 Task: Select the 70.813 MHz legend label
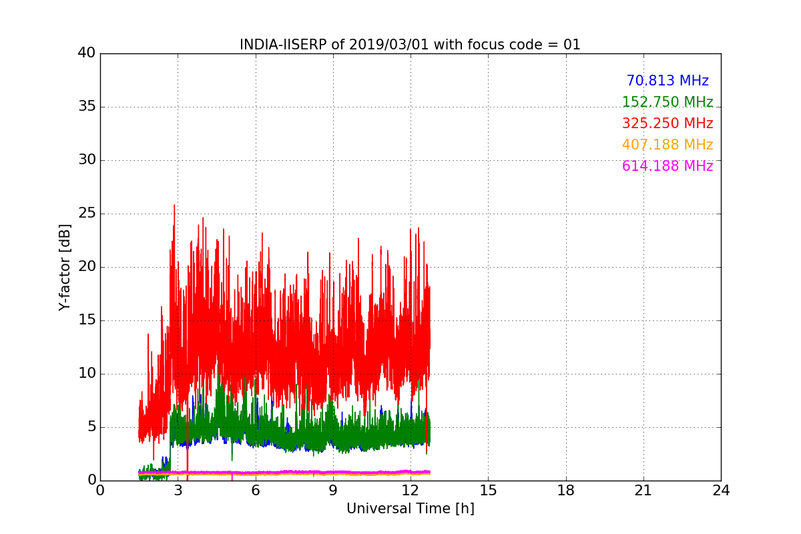coord(667,81)
